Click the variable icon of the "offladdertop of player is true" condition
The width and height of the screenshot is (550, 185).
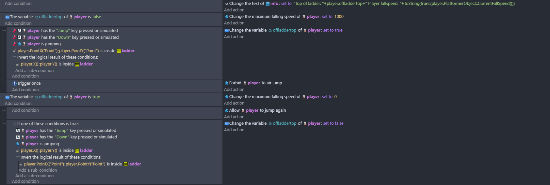pyautogui.click(x=8, y=97)
